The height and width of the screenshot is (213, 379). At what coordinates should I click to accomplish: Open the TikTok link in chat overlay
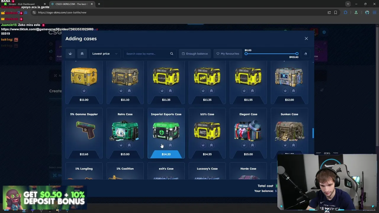[x=47, y=31]
